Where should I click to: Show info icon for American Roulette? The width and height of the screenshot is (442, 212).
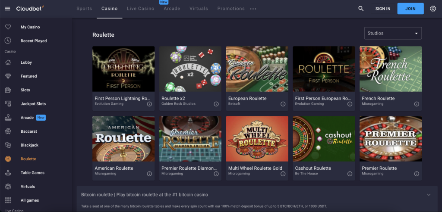[x=149, y=174]
